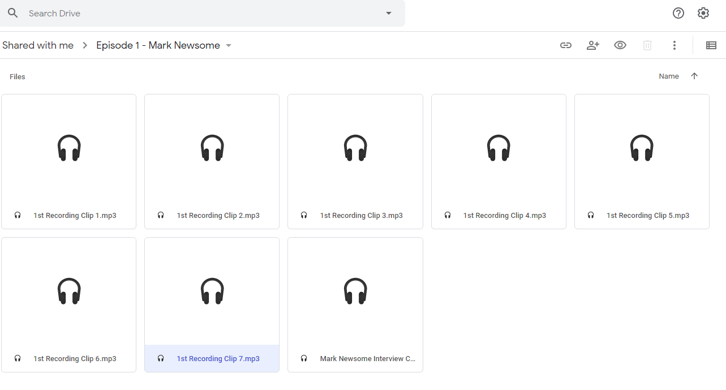The width and height of the screenshot is (726, 390).
Task: Click small audio icon beside Clip 6.mp3 name
Action: click(x=18, y=359)
